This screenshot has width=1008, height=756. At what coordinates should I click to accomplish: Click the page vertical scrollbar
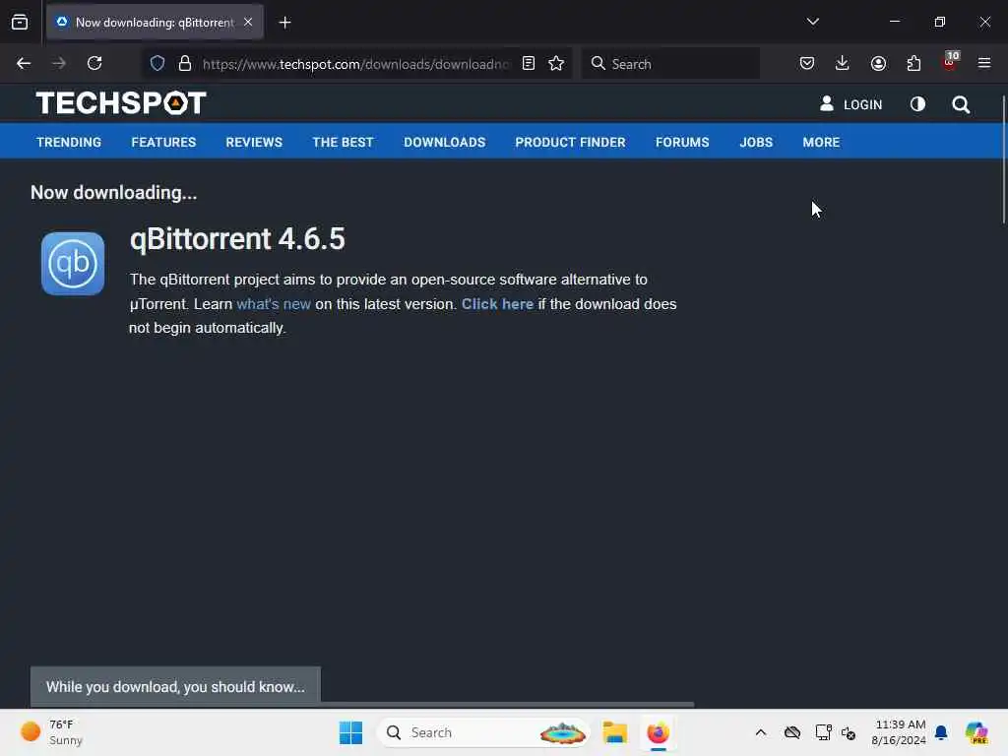[1003, 159]
